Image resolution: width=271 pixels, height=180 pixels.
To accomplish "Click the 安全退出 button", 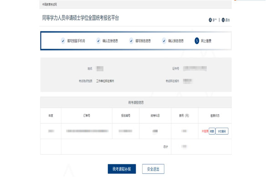I will pyautogui.click(x=153, y=169).
